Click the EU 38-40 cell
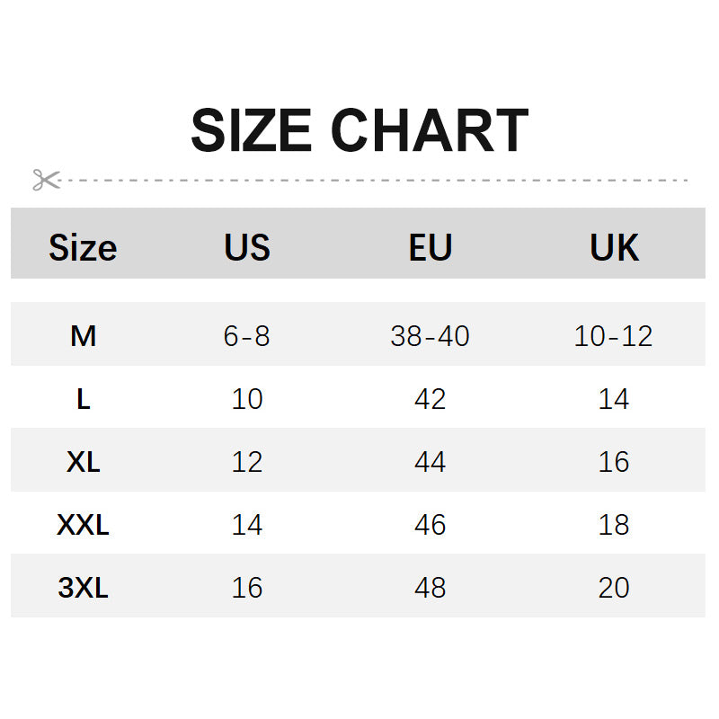Viewport: 719px width, 719px height. tap(431, 336)
